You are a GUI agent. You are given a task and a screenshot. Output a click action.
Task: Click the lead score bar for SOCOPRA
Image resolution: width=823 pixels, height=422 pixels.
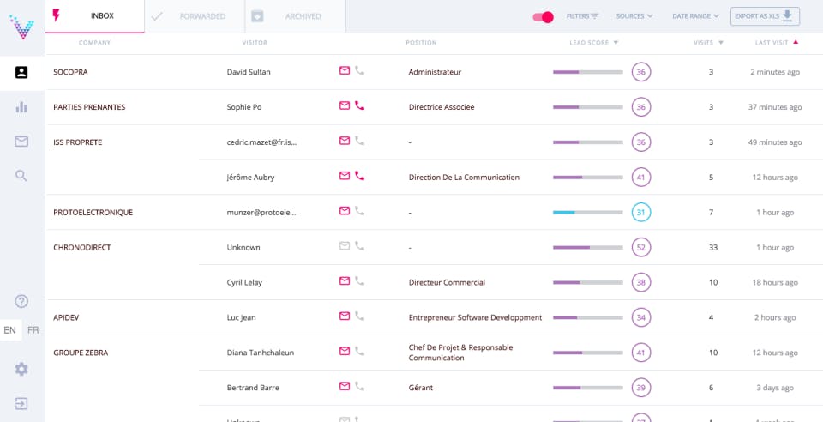click(587, 72)
